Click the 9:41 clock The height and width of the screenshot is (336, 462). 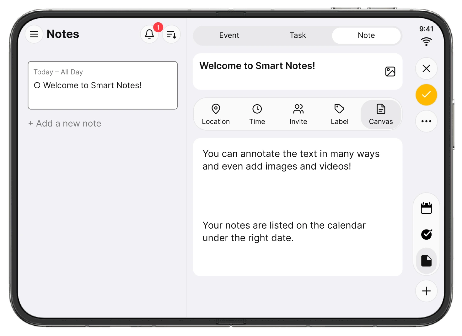426,29
